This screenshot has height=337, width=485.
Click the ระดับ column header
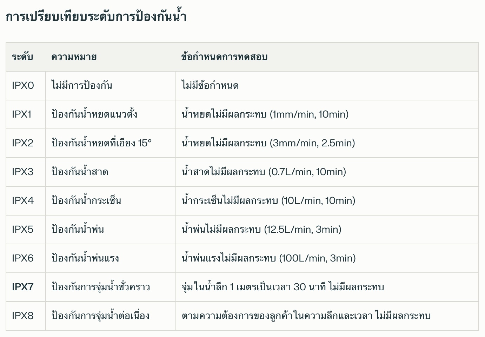(22, 57)
